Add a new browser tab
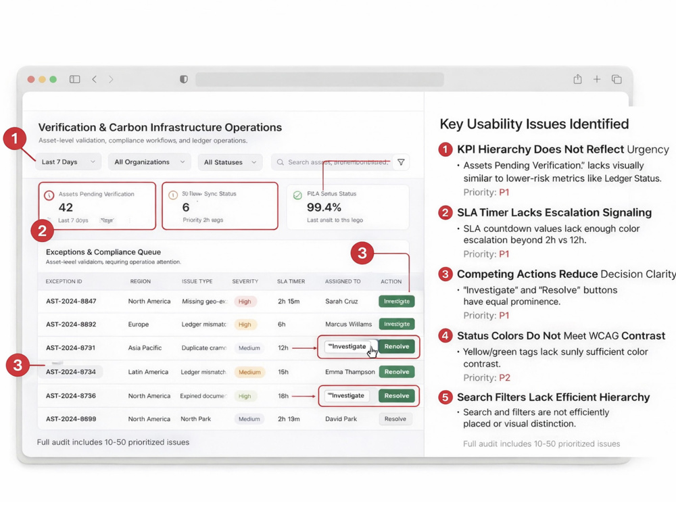The height and width of the screenshot is (507, 676). (597, 79)
